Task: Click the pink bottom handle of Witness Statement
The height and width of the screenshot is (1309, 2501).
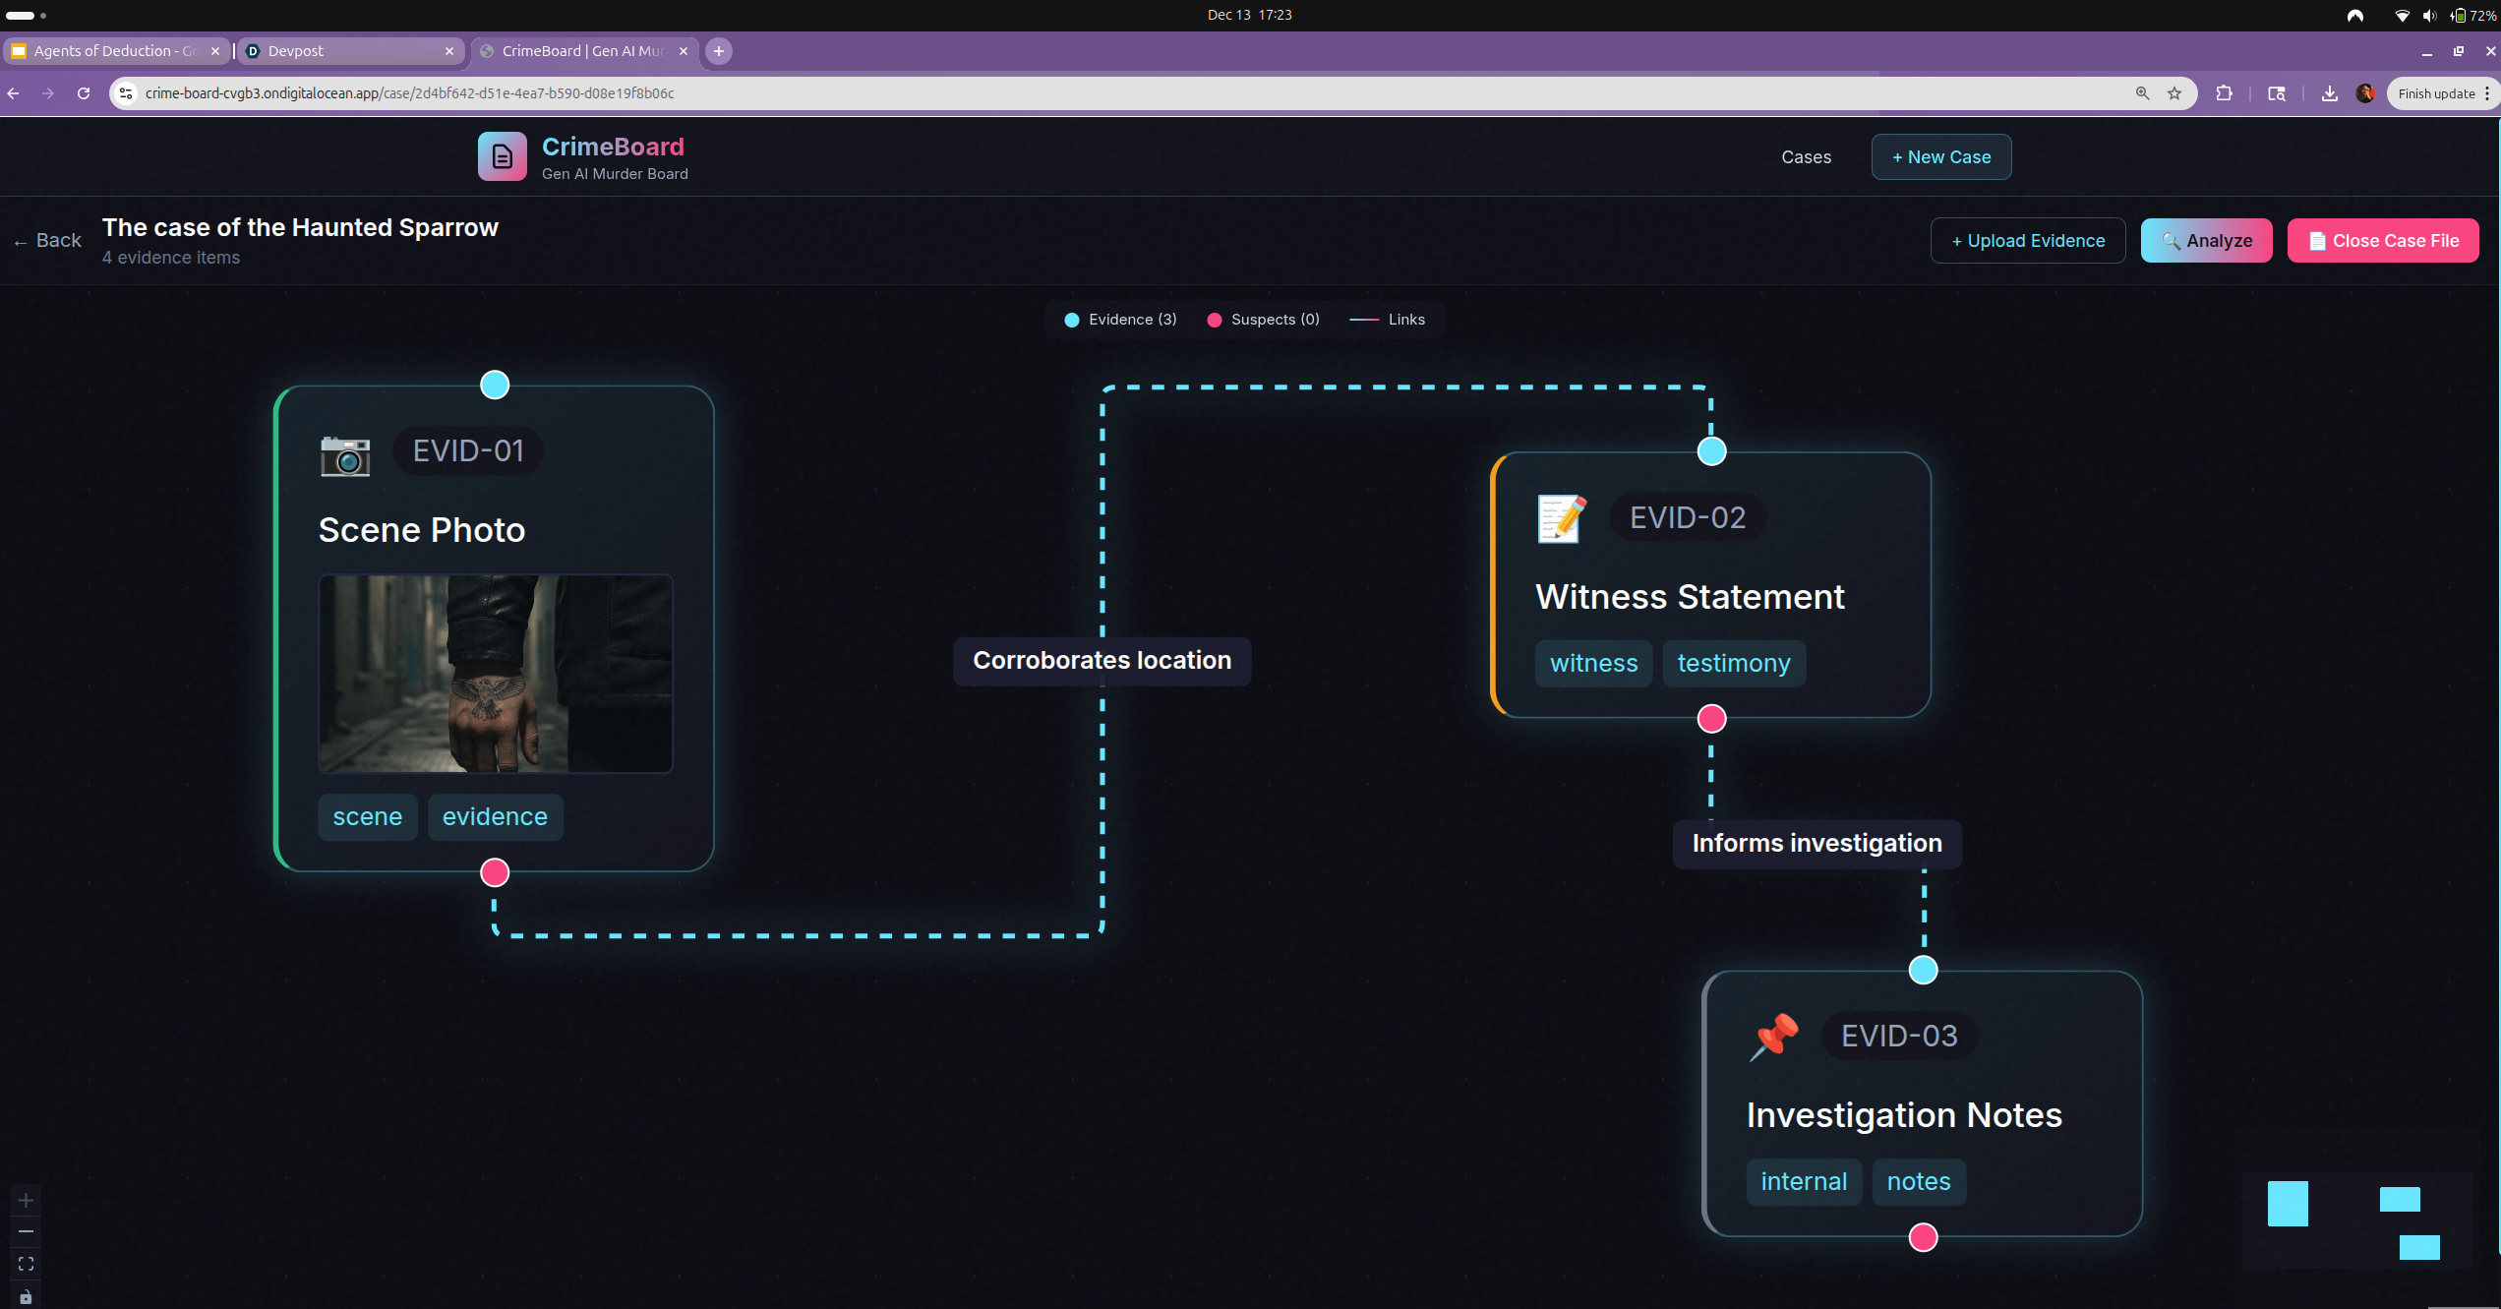Action: click(1711, 719)
